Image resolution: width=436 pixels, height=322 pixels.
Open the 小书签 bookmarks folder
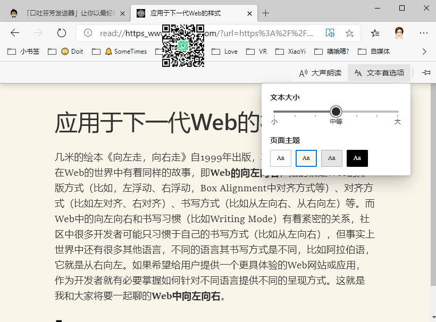pyautogui.click(x=23, y=52)
